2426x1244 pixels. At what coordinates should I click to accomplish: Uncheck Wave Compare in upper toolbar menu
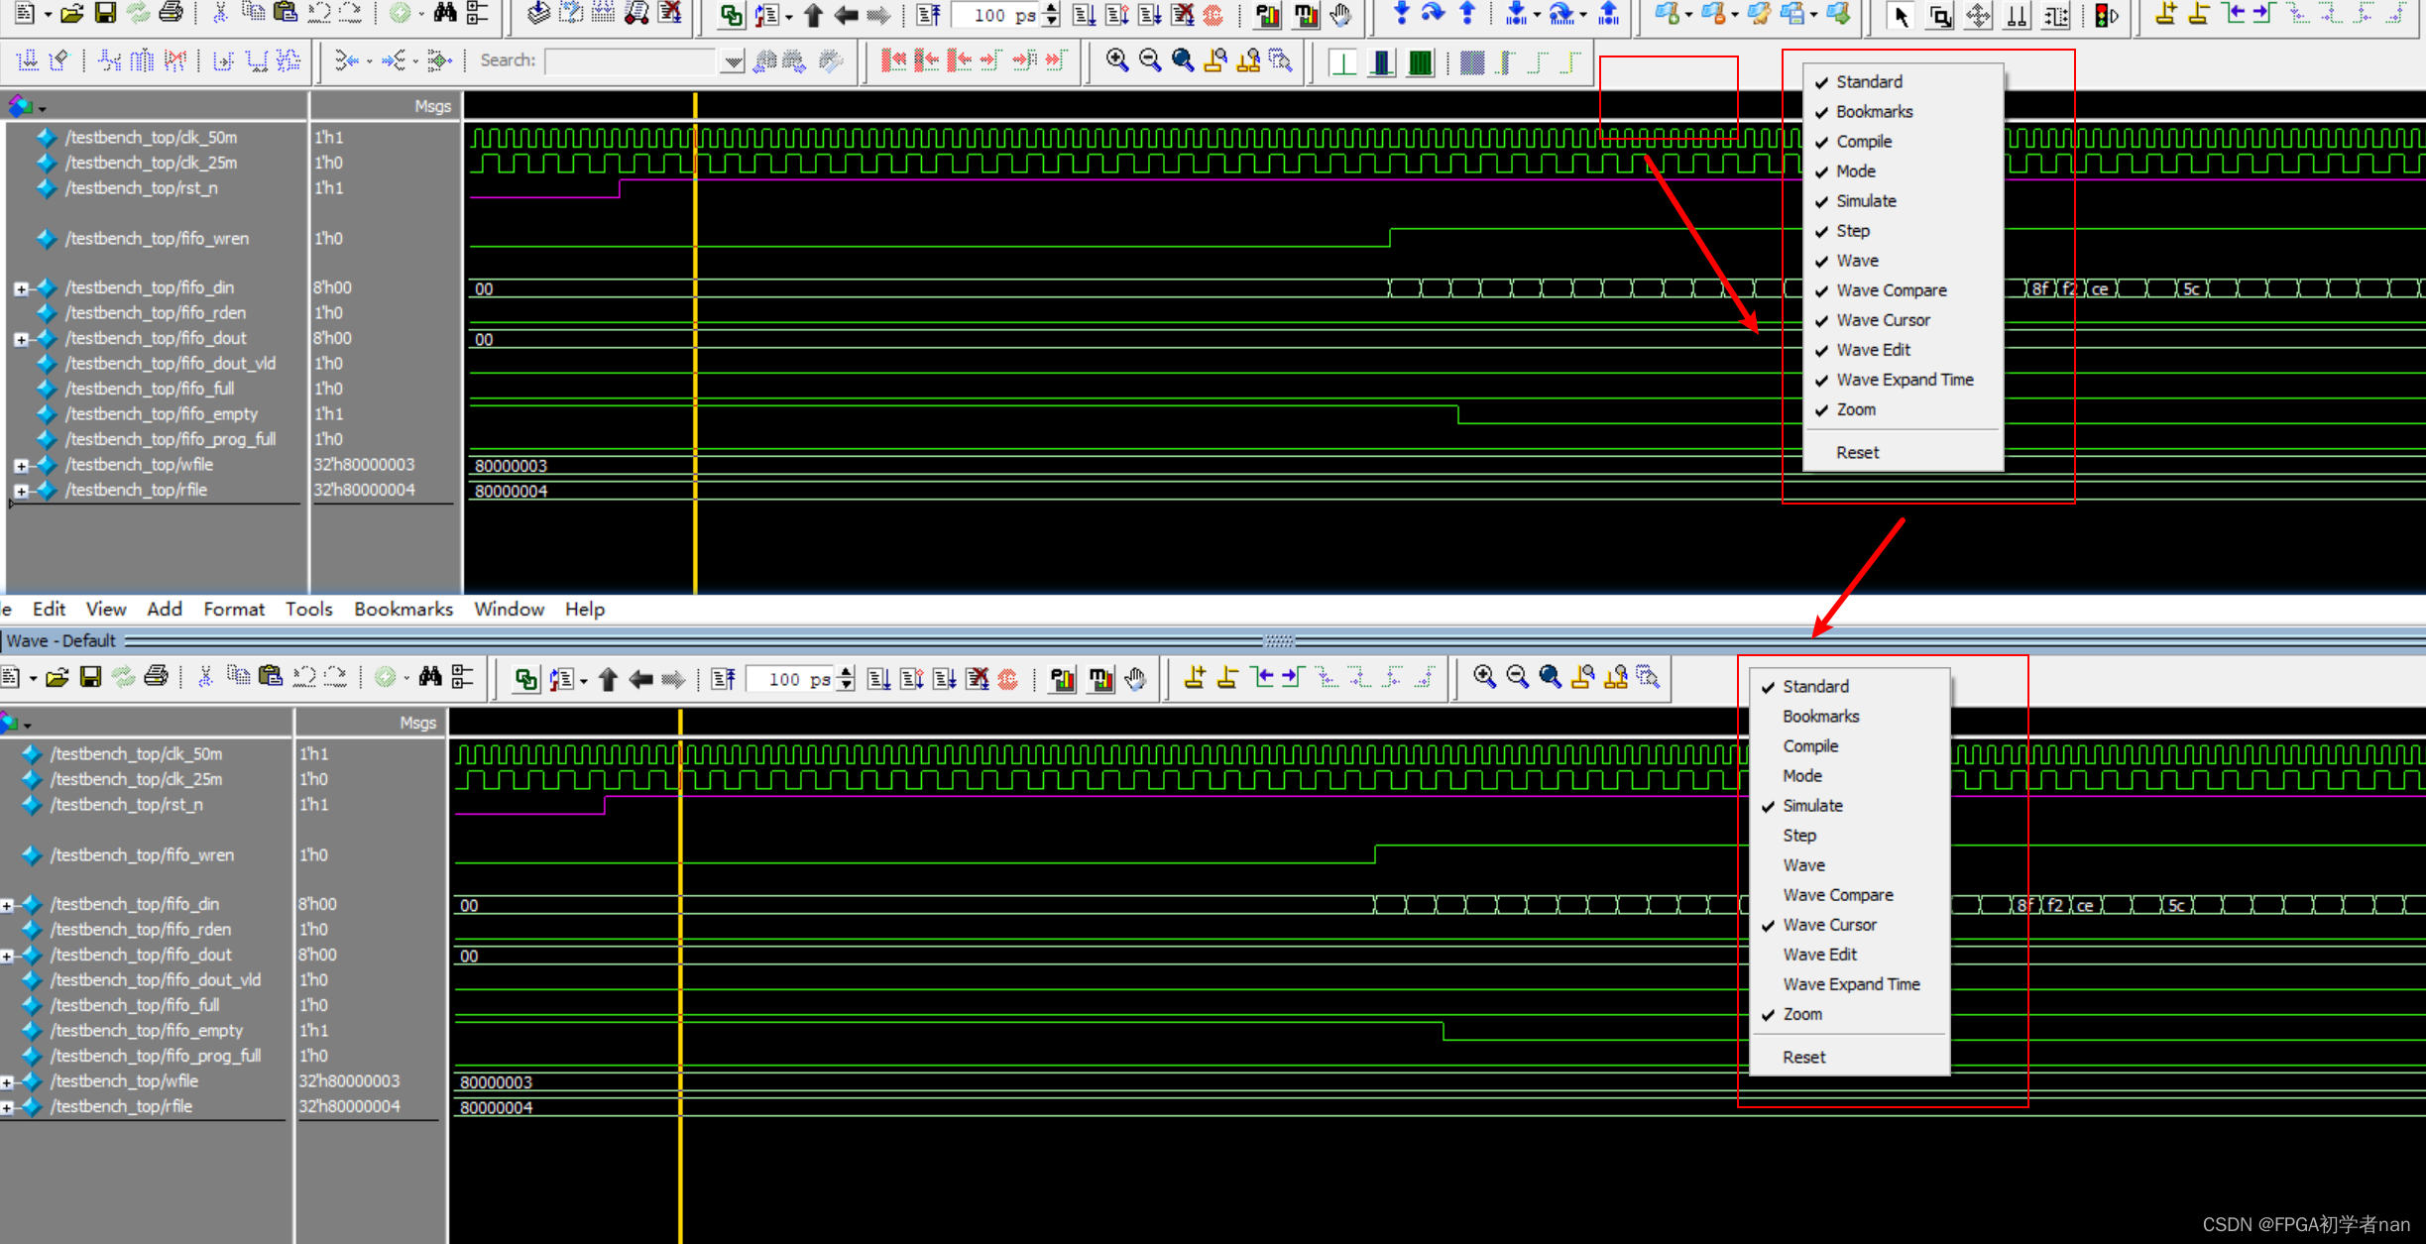1891,290
